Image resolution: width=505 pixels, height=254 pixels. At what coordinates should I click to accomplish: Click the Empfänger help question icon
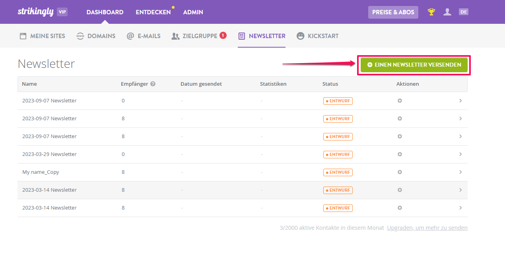[153, 84]
